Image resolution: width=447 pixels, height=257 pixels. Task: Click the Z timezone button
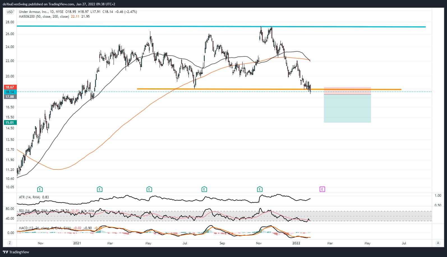pyautogui.click(x=10, y=243)
